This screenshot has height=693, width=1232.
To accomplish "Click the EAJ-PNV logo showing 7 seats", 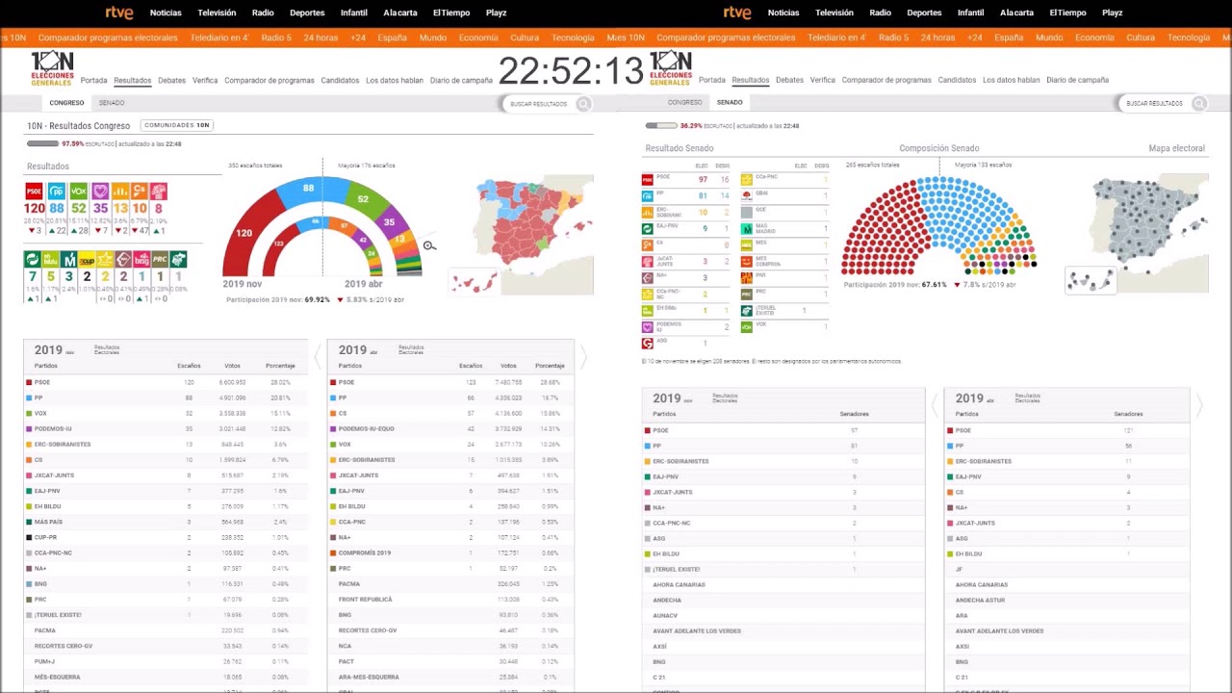I will 33,259.
